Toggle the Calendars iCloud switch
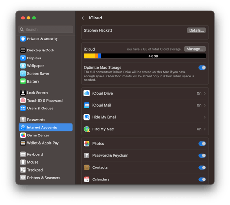This screenshot has height=205, width=230. click(x=202, y=179)
